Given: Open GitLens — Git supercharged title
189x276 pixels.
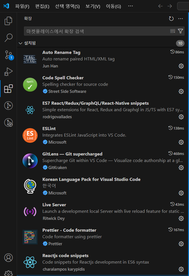Looking at the screenshot, I should pos(72,154).
